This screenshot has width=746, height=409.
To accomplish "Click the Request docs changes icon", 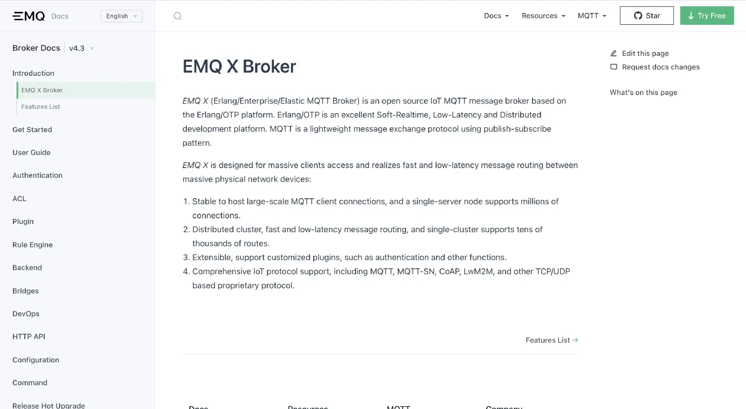I will tap(613, 67).
